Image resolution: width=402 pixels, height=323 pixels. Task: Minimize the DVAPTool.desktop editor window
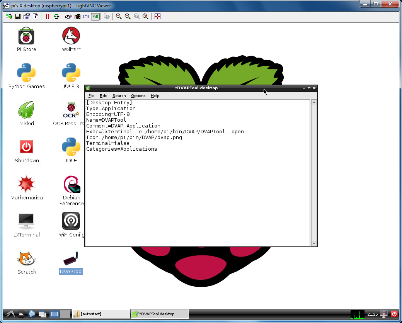pyautogui.click(x=304, y=88)
